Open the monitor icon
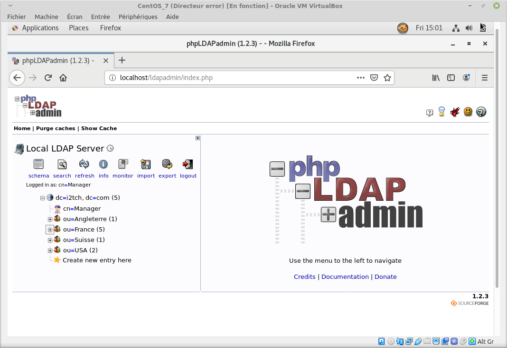This screenshot has width=507, height=348. [123, 165]
